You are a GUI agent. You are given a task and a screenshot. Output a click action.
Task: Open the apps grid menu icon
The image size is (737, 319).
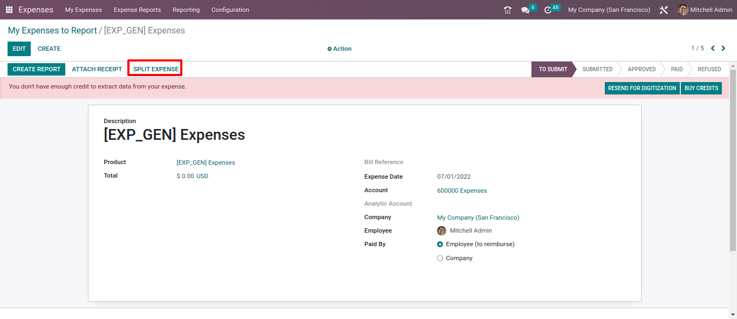pos(9,10)
